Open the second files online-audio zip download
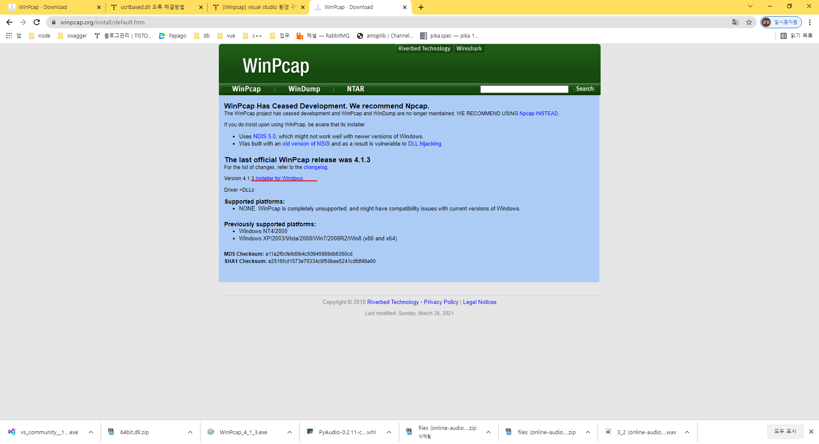Image resolution: width=819 pixels, height=444 pixels. click(x=540, y=432)
